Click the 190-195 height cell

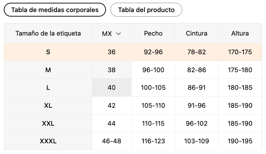click(240, 141)
